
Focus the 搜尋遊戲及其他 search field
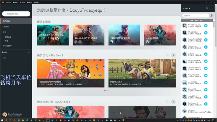click(16, 14)
